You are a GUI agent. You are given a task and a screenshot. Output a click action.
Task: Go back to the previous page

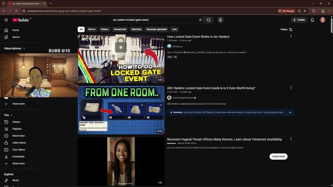tap(4, 11)
